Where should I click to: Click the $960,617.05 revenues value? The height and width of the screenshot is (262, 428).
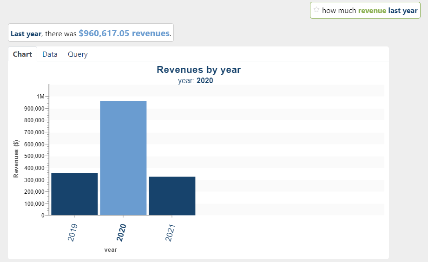point(124,33)
